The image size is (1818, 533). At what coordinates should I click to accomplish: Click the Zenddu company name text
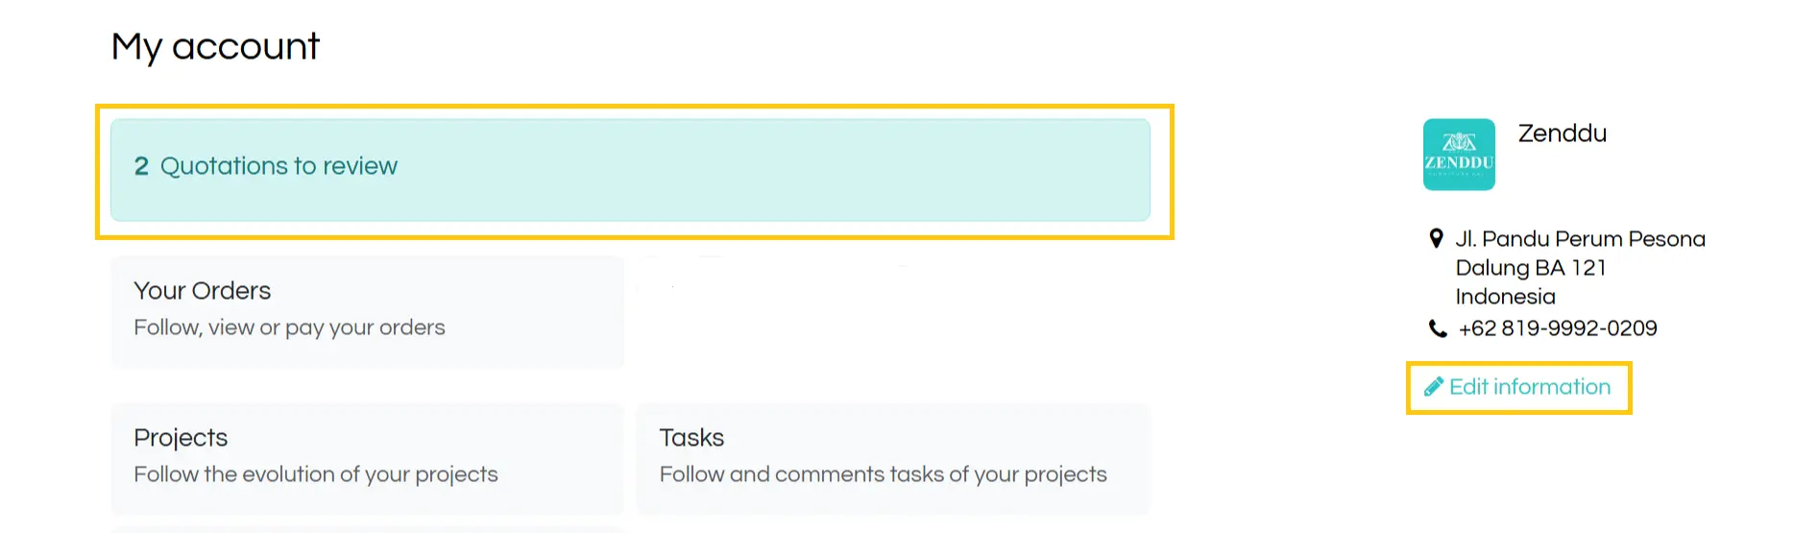1562,133
